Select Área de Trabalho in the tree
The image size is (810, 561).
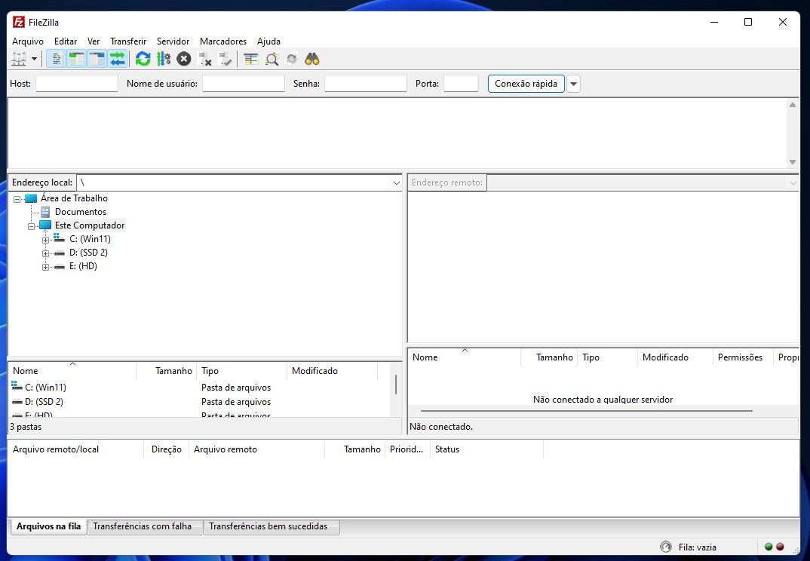tap(75, 198)
